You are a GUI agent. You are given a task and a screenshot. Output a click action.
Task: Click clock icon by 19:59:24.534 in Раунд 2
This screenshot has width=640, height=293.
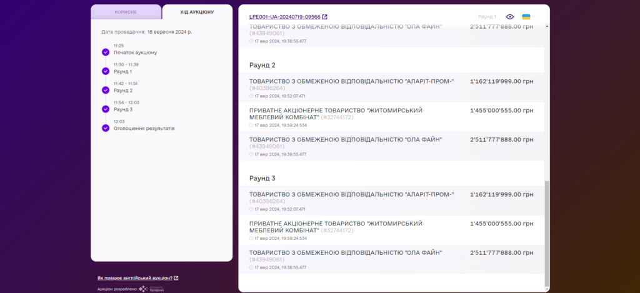251,126
